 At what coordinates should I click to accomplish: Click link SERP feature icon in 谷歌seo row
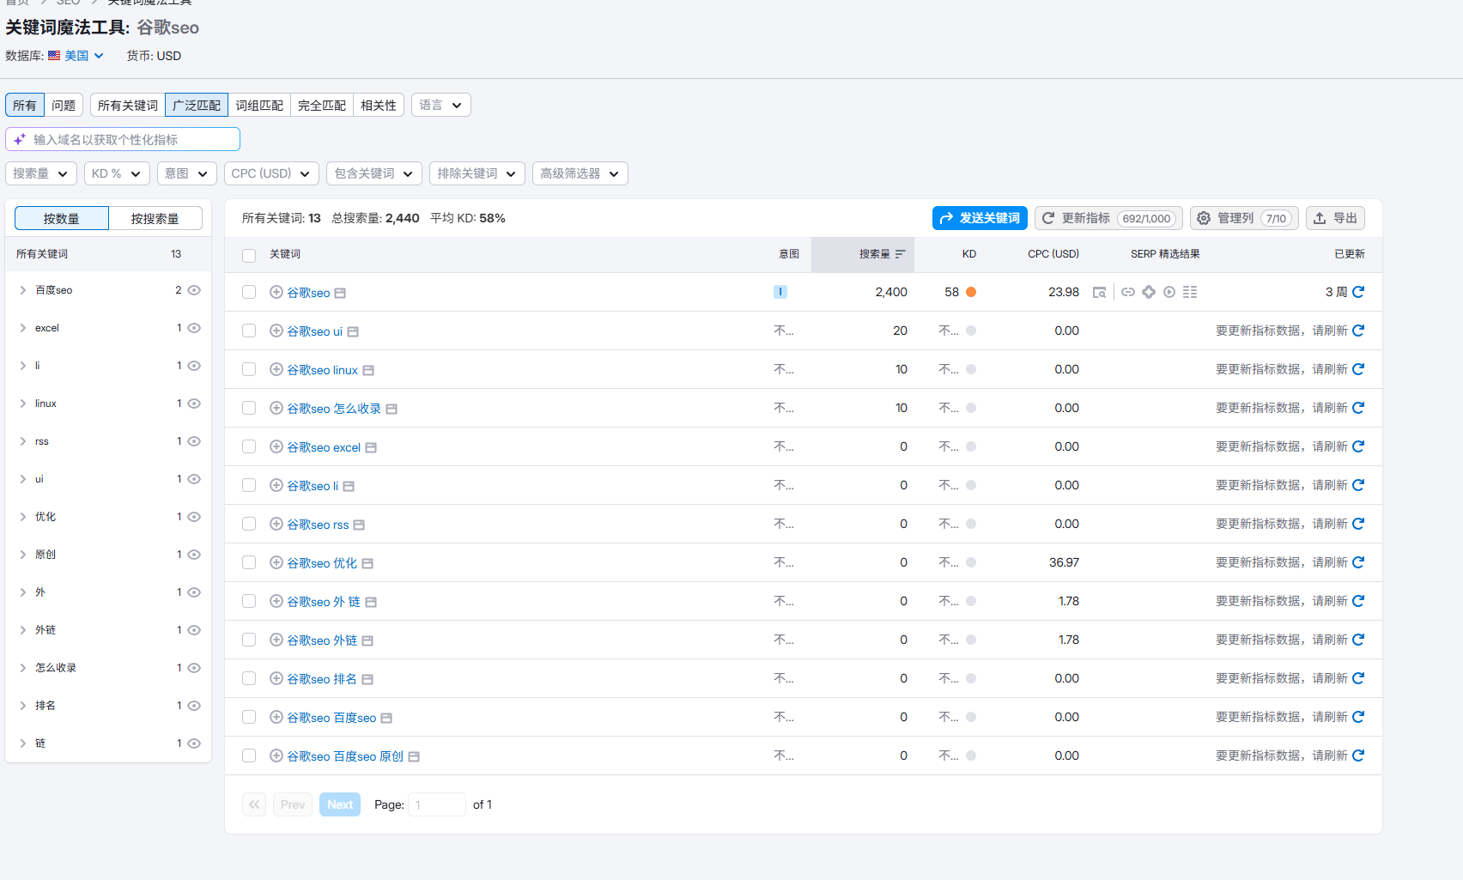1128,292
